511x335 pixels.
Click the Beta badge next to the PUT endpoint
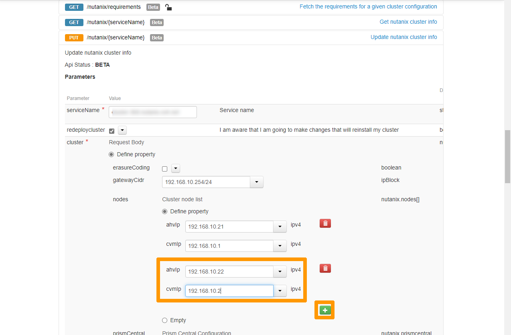tap(156, 37)
